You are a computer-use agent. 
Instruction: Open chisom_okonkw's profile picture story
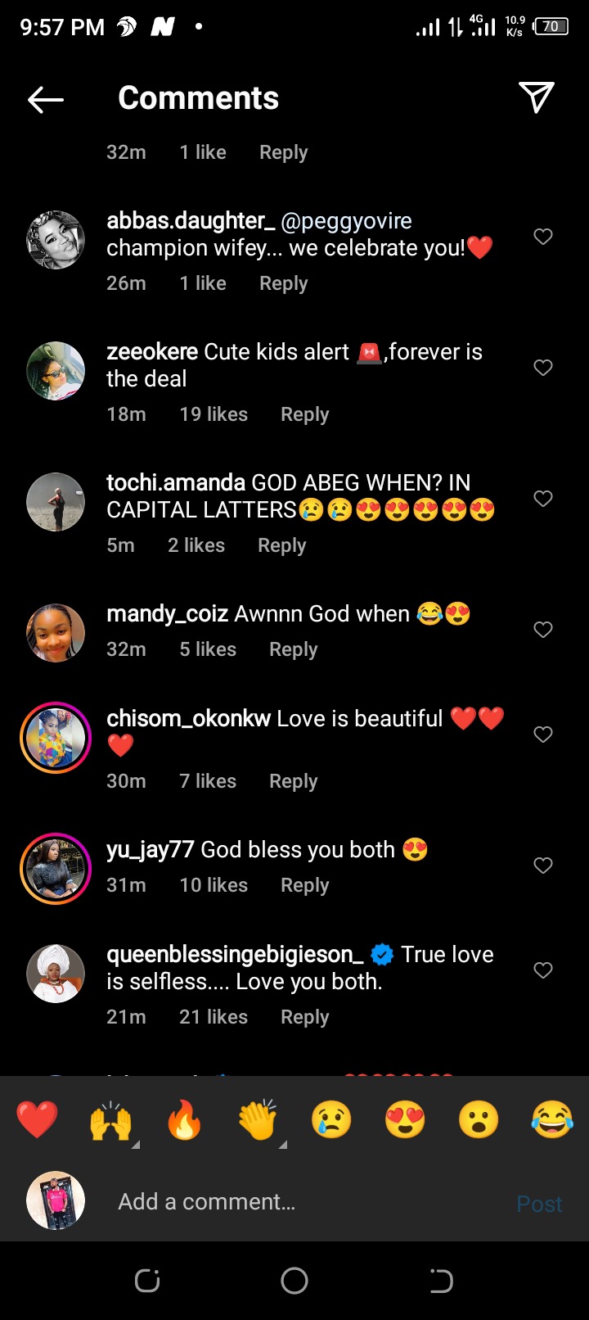click(56, 737)
